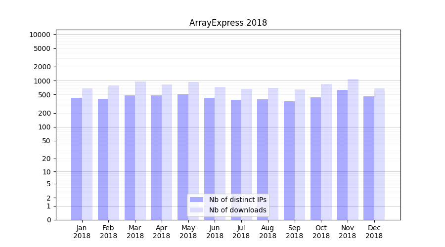Click the 1000 y-axis tick label

pos(42,81)
